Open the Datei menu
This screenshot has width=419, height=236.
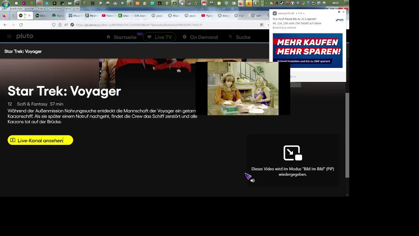[x=4, y=9]
